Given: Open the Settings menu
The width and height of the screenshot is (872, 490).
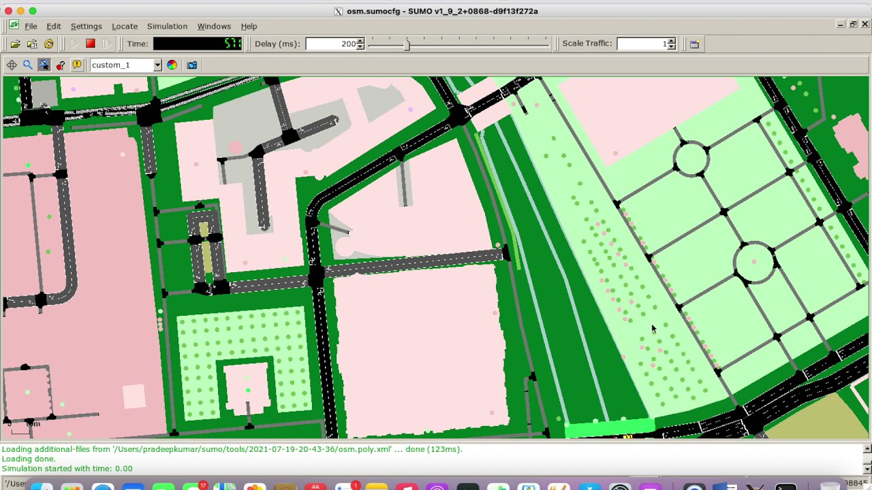Looking at the screenshot, I should 86,26.
